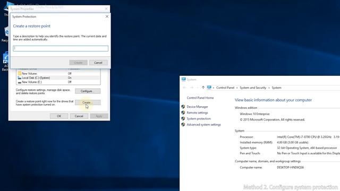340x191 pixels.
Task: Click shield icon beside Advanced system settings
Action: click(183, 125)
